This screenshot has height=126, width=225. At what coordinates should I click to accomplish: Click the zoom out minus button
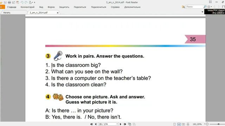207,124
